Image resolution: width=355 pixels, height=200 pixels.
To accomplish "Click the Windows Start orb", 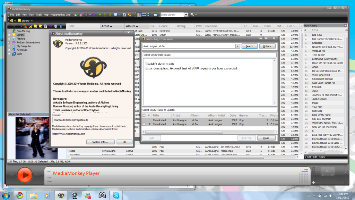I will coord(6,195).
